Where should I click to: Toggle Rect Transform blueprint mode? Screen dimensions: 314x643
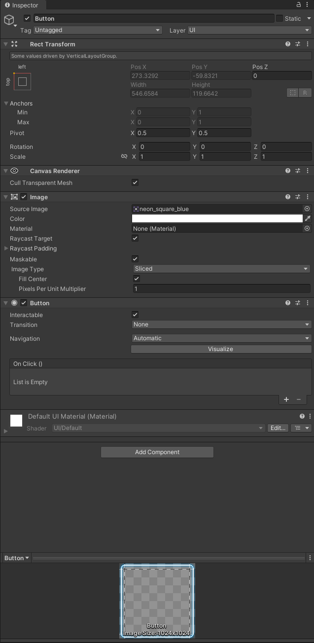click(x=293, y=93)
